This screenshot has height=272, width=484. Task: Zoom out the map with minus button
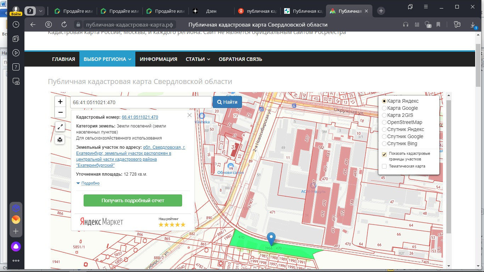[60, 112]
